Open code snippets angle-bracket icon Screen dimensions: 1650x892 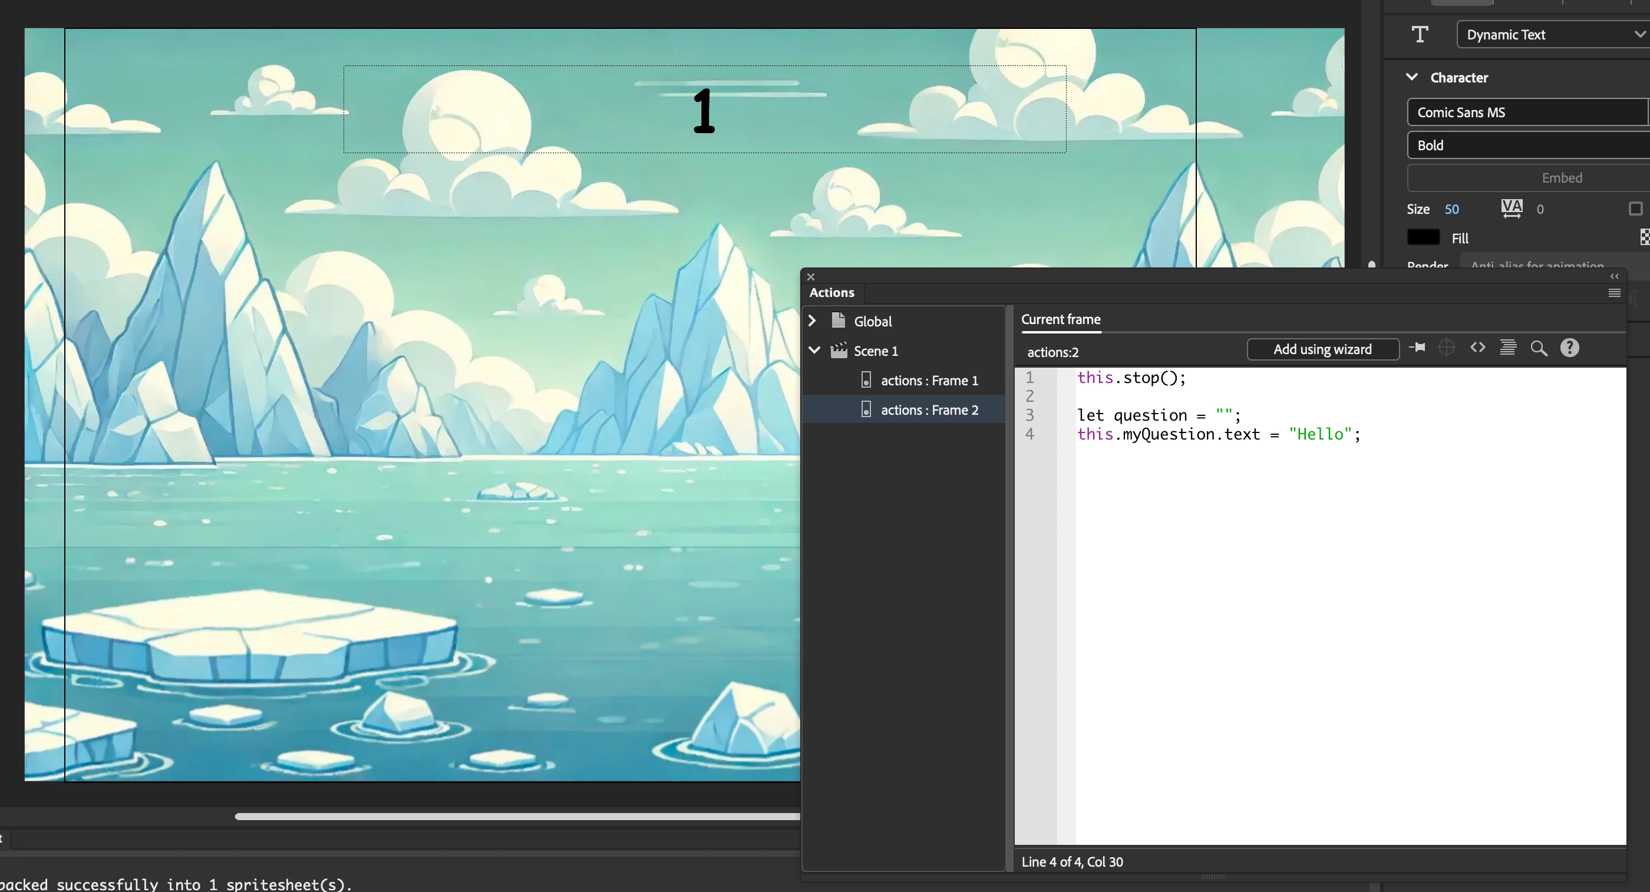(x=1478, y=348)
